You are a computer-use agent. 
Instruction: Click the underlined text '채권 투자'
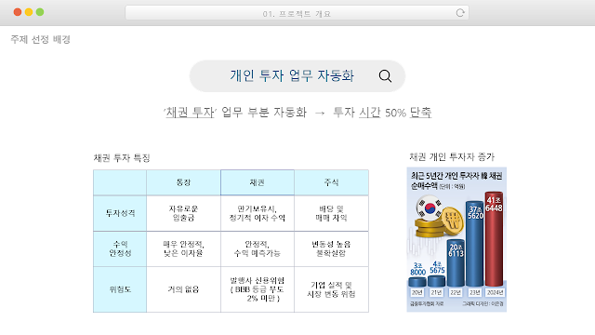[x=190, y=113]
